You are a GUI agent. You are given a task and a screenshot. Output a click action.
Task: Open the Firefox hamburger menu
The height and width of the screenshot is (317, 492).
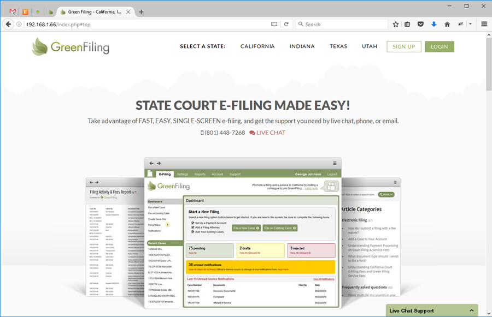pyautogui.click(x=484, y=24)
